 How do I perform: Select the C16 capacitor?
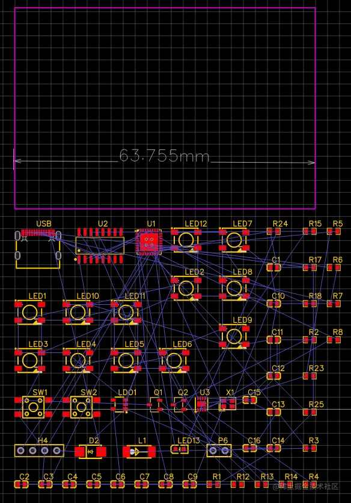click(249, 448)
